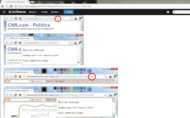The image size is (190, 118).
Task: Click 'Please stay on this page.' in the CNN popup
Action: [34, 50]
